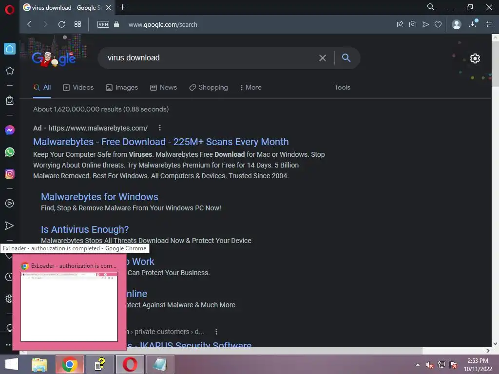Image resolution: width=499 pixels, height=374 pixels.
Task: Open Malwarebytes for Windows link
Action: [x=99, y=197]
